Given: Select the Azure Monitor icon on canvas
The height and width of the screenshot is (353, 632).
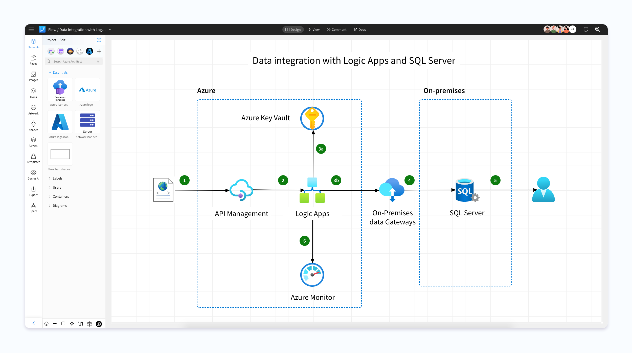Looking at the screenshot, I should pos(312,275).
